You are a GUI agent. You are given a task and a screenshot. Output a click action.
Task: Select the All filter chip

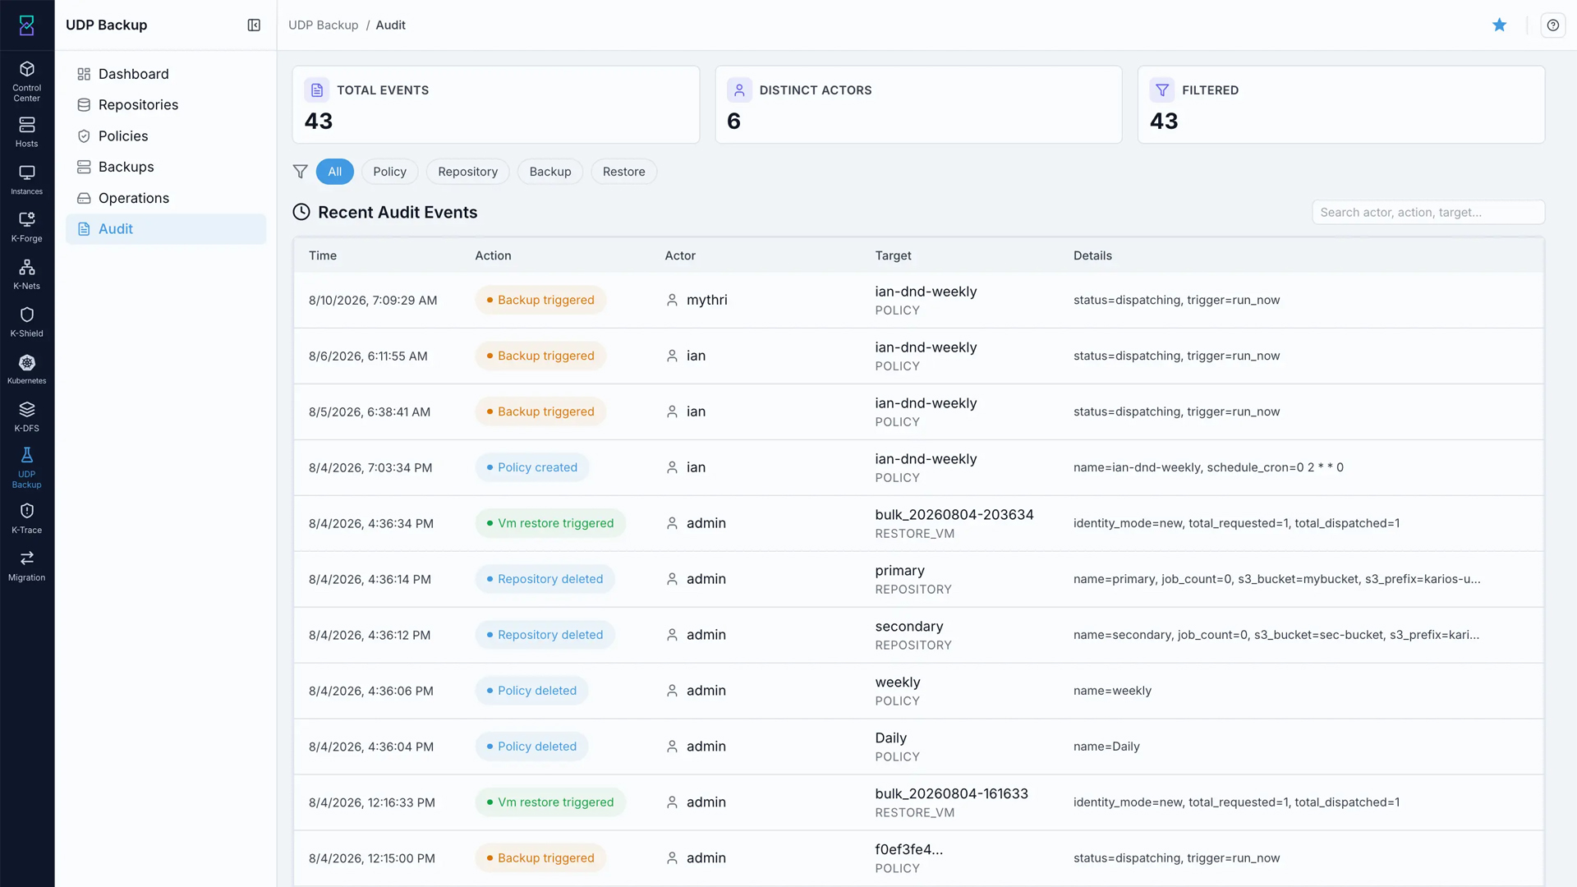coord(335,172)
